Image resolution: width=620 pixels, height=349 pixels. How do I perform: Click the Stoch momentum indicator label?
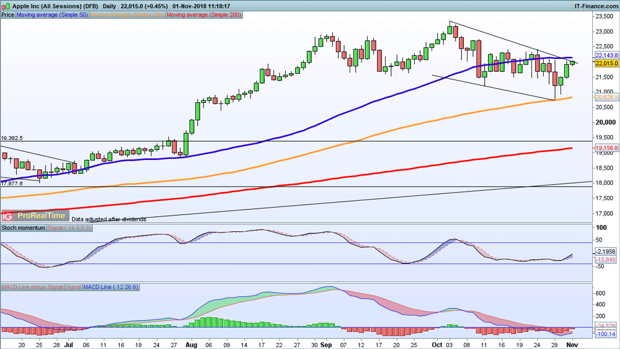24,228
